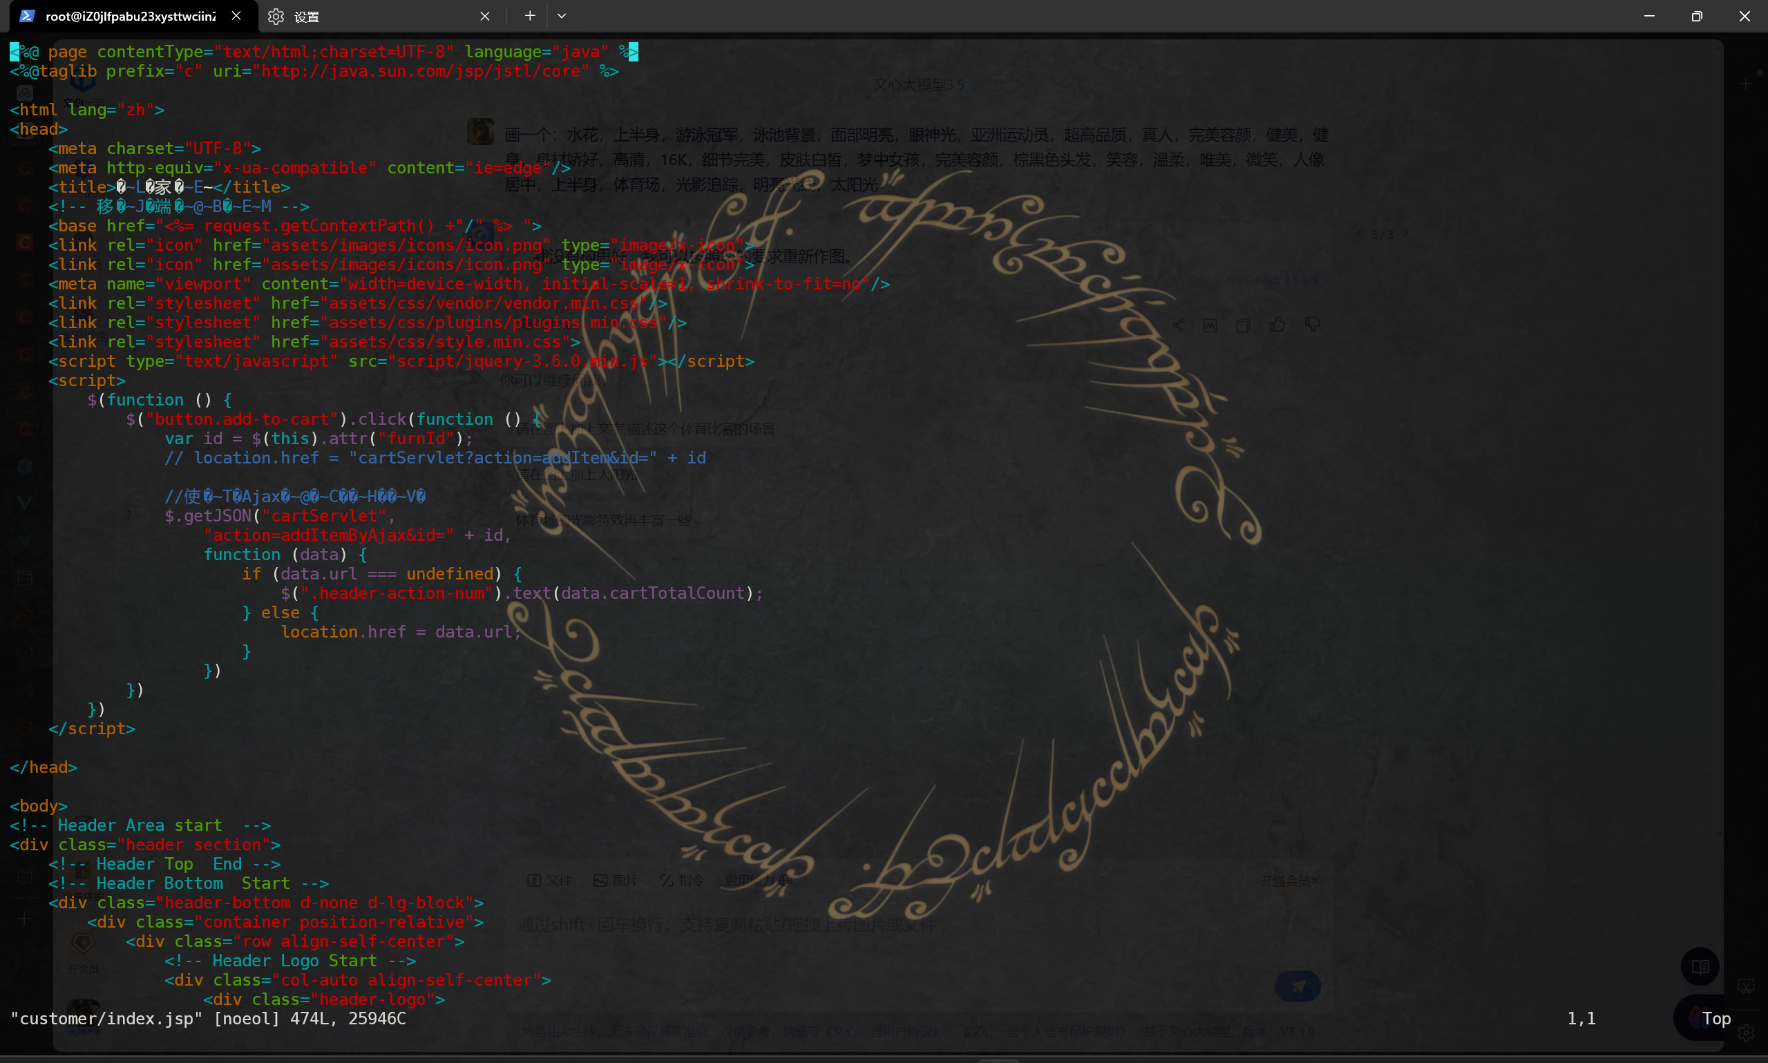Minimize the terminal window
The width and height of the screenshot is (1768, 1063).
[x=1649, y=16]
